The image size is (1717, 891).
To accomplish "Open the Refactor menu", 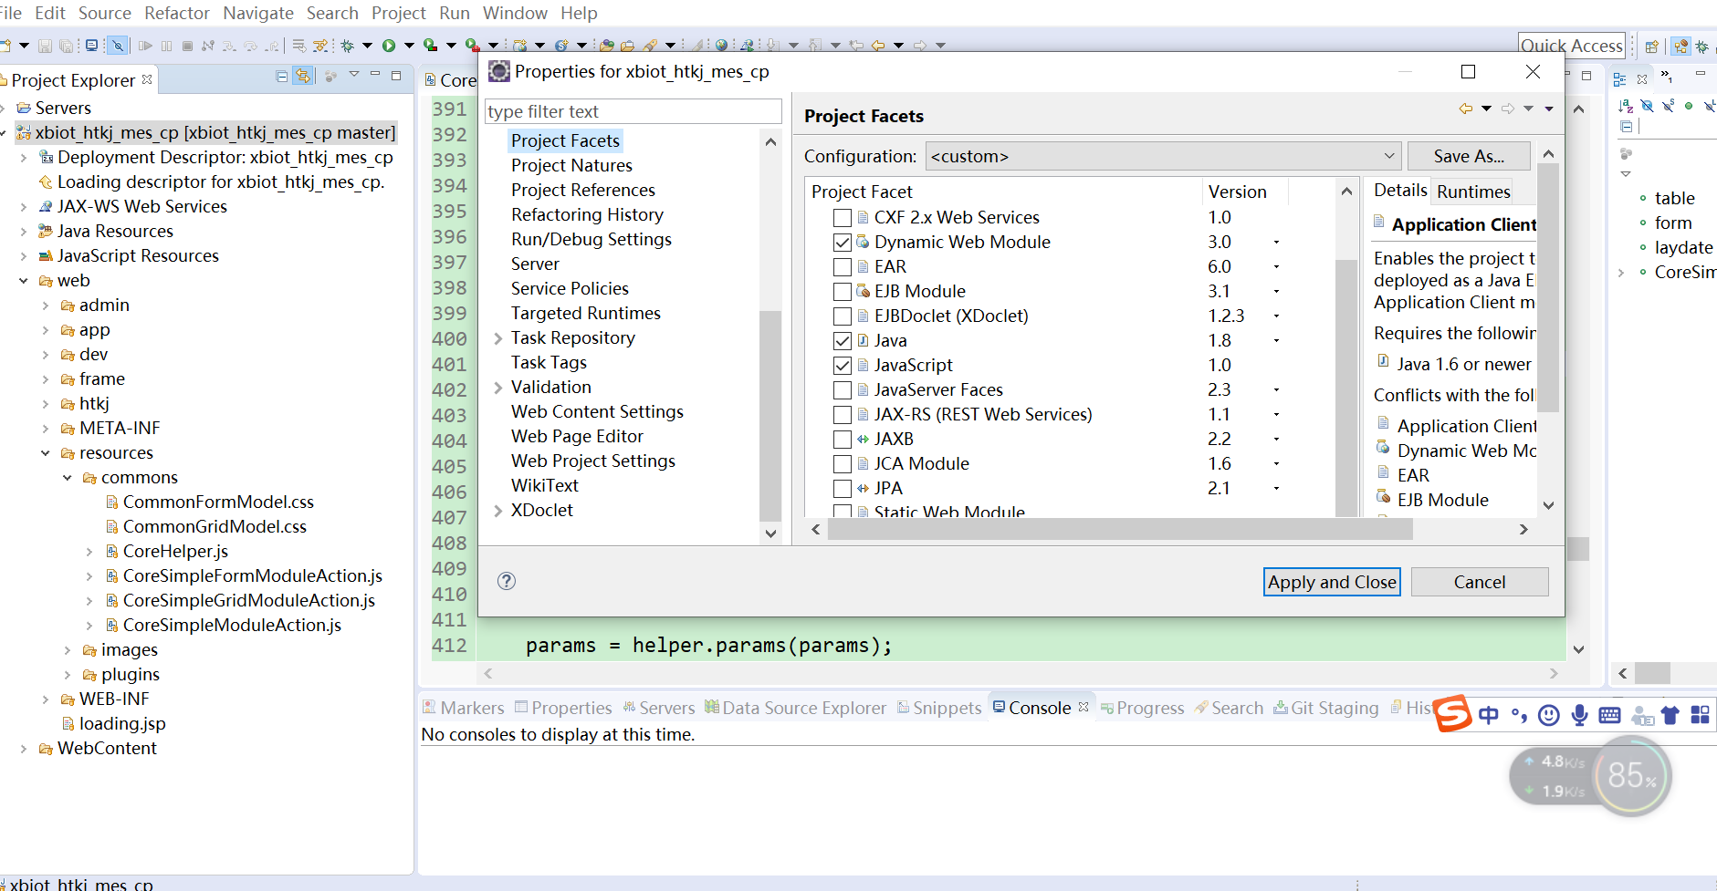I will click(x=176, y=13).
